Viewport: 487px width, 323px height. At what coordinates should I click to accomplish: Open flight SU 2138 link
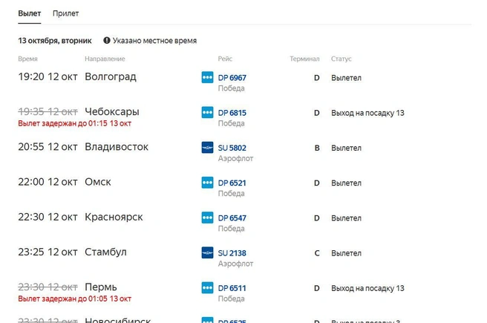(232, 253)
